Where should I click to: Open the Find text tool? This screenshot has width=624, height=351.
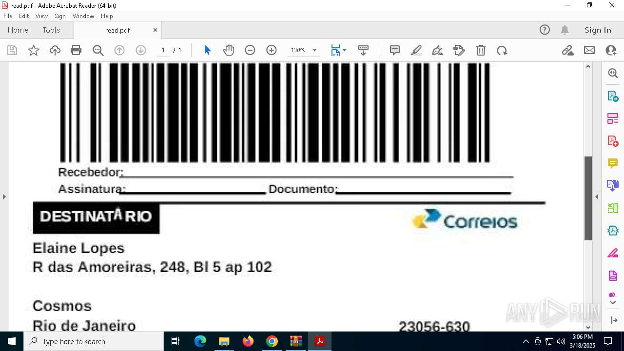pyautogui.click(x=98, y=50)
